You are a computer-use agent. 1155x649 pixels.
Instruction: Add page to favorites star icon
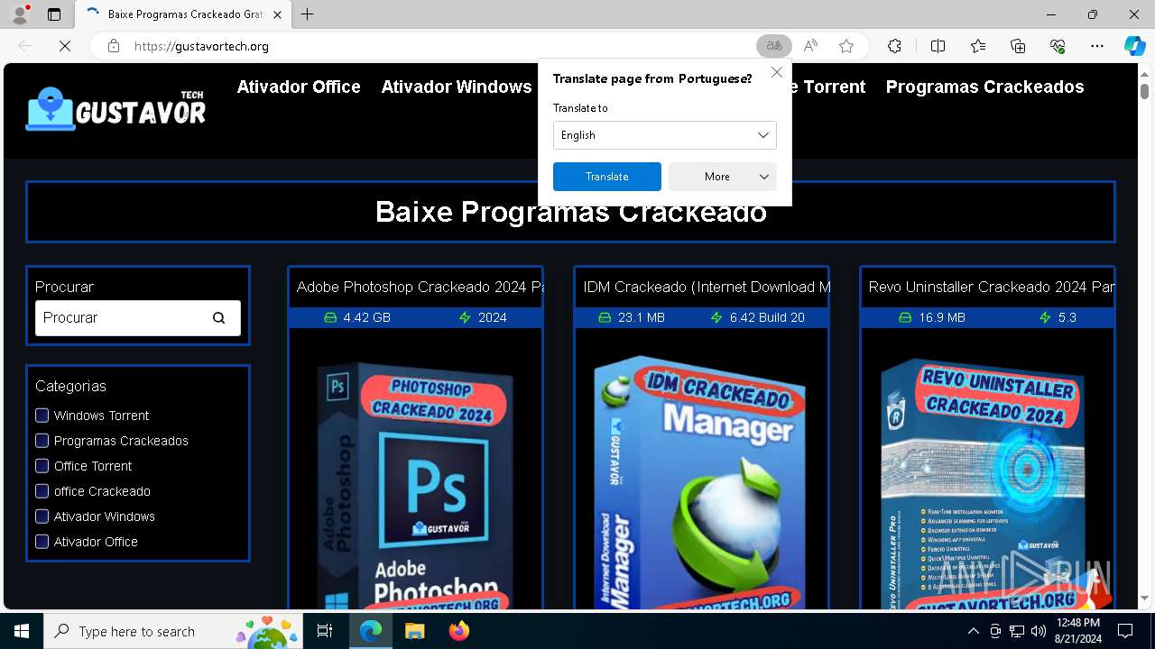(x=846, y=46)
